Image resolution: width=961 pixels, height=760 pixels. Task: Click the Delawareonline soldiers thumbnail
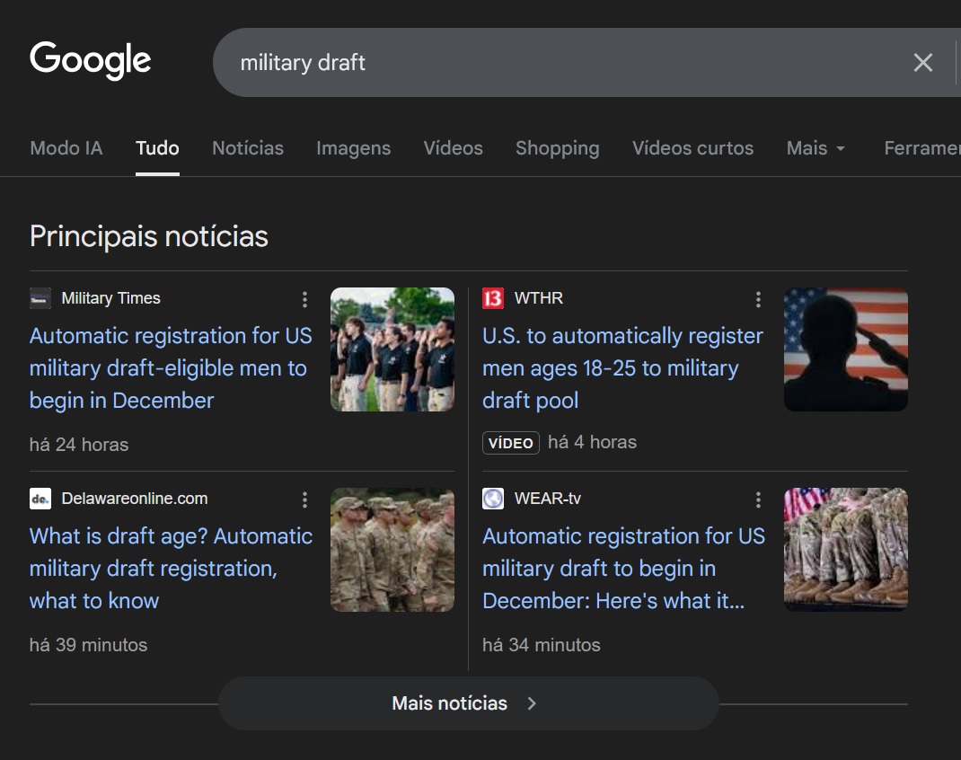click(392, 550)
